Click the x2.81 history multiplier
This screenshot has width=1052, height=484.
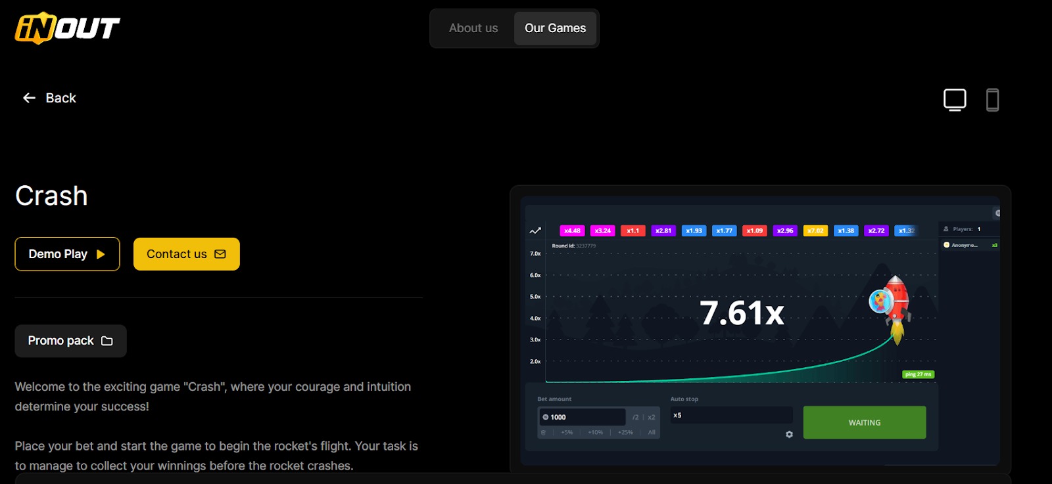(x=663, y=231)
